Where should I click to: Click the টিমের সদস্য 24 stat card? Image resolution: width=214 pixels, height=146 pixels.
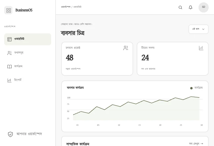pyautogui.click(x=173, y=59)
